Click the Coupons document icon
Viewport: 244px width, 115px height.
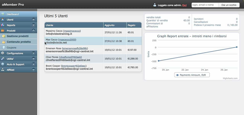coord(4,47)
